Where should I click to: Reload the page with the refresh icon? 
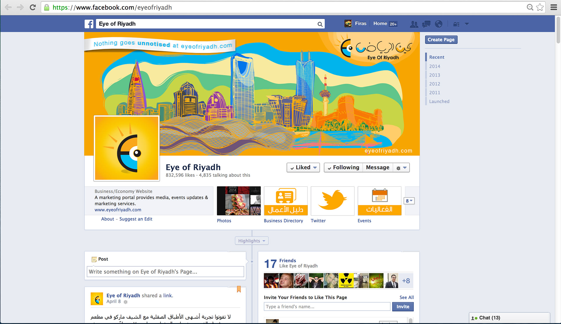(x=33, y=7)
